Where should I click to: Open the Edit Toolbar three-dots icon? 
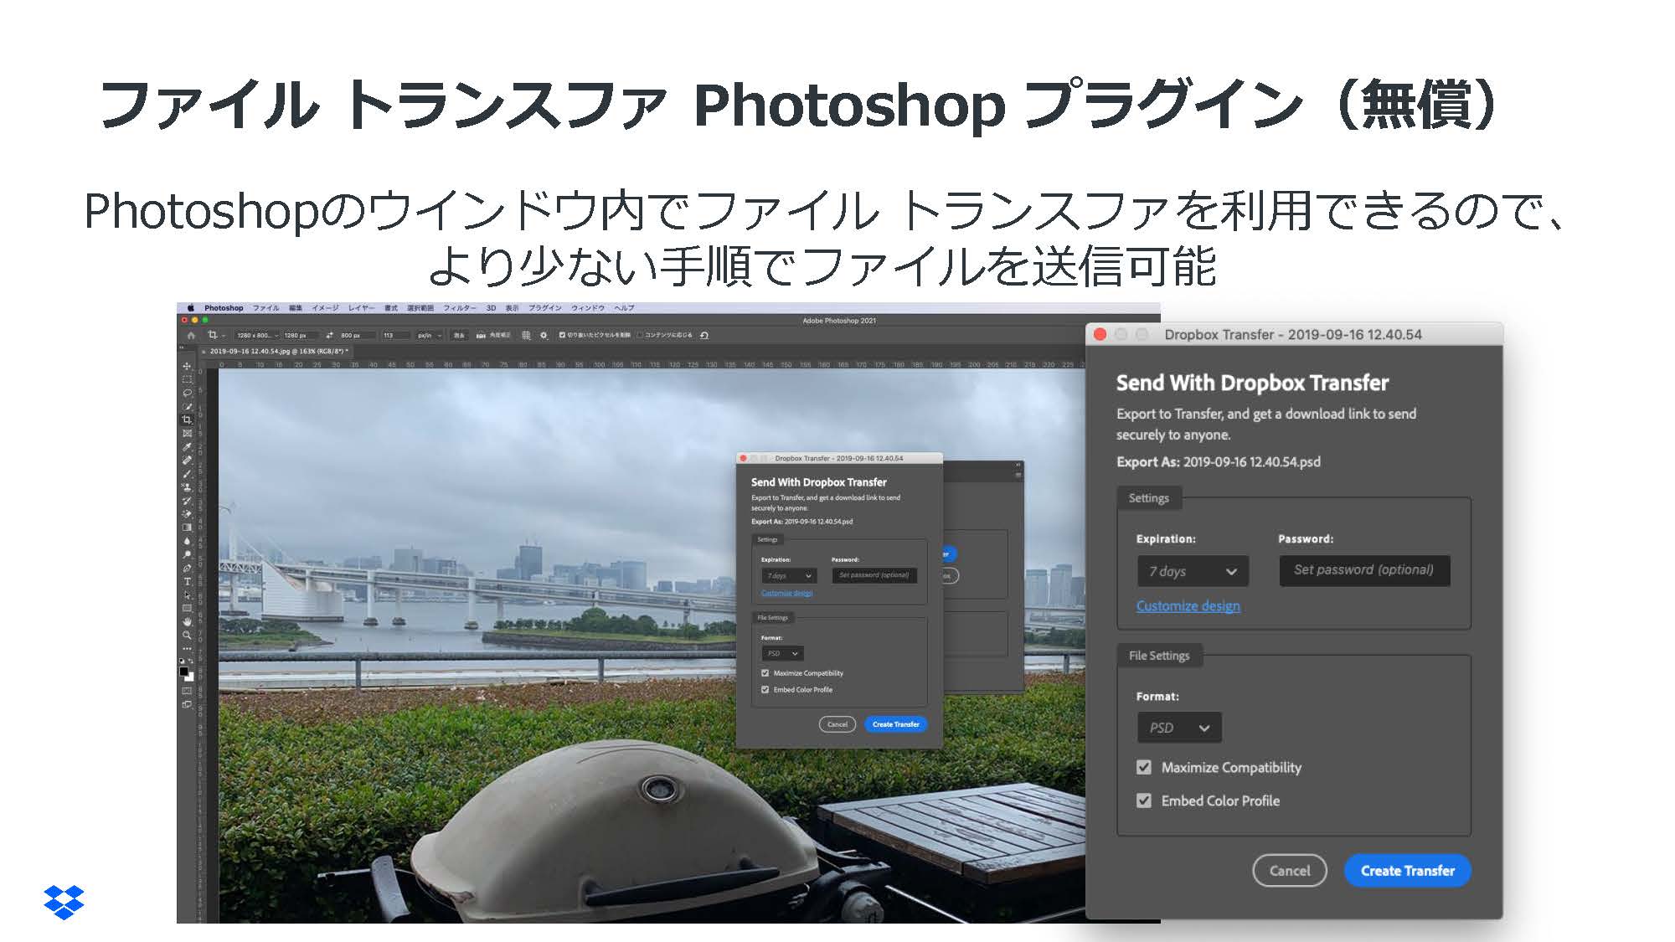(x=187, y=649)
